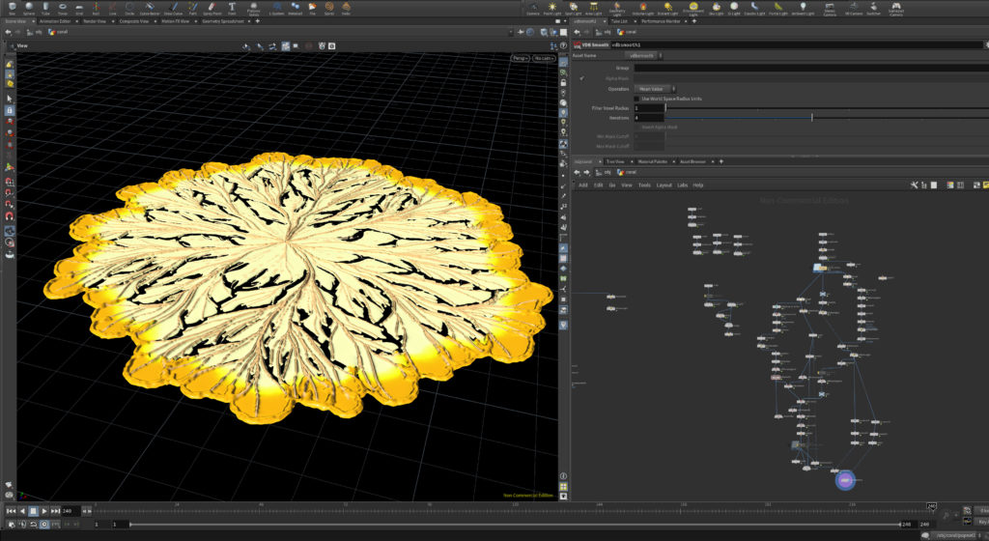Image resolution: width=989 pixels, height=541 pixels.
Task: Select the Line shelf tool
Action: (112, 8)
